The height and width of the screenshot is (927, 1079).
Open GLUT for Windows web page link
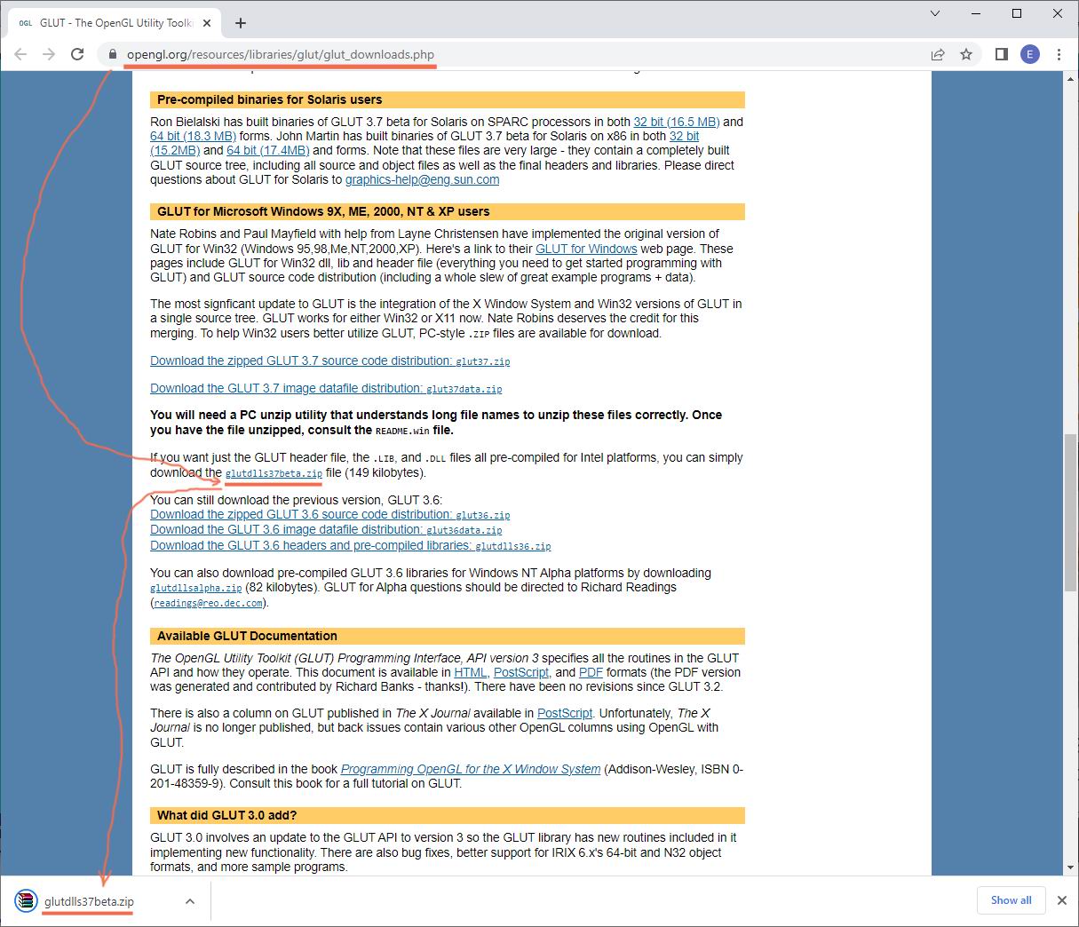[x=585, y=249]
